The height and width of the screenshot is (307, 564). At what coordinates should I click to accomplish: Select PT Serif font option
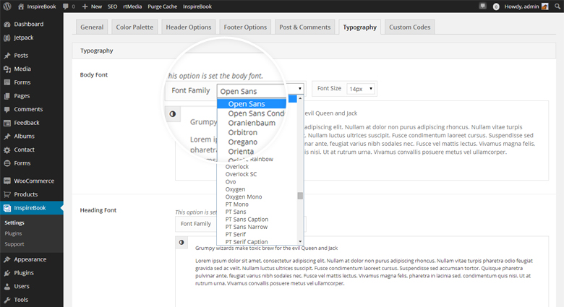[236, 234]
